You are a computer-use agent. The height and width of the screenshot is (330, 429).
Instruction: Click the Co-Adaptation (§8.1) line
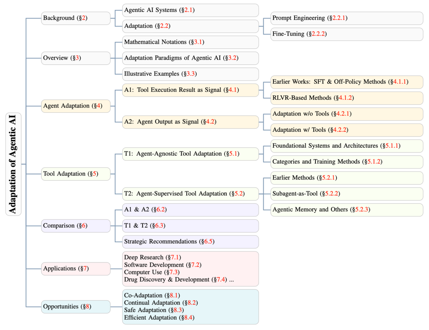point(152,295)
